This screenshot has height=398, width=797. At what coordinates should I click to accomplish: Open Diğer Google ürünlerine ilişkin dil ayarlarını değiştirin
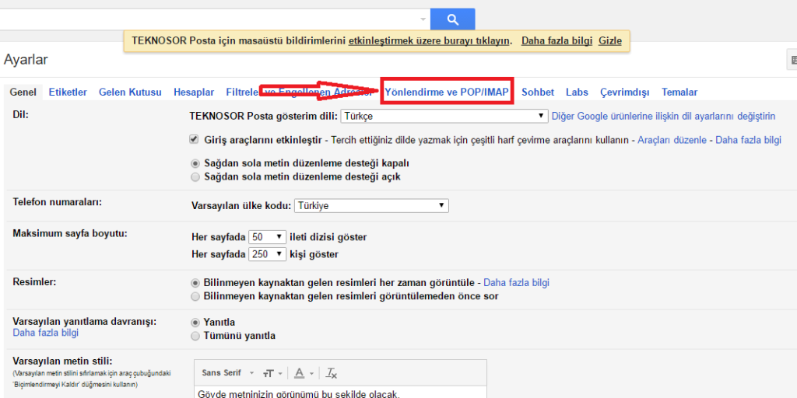coord(663,116)
